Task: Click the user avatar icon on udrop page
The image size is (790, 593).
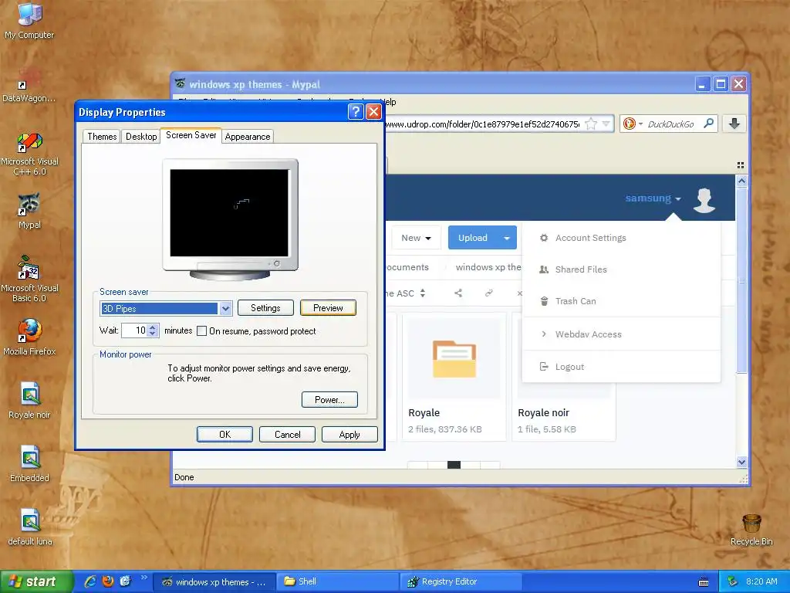Action: tap(704, 200)
